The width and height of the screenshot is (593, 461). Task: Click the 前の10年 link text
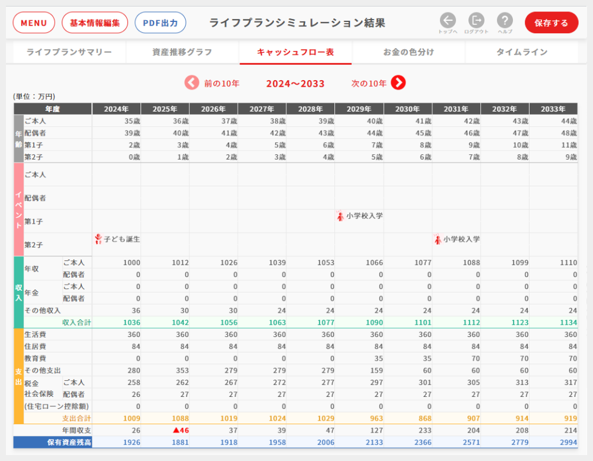(x=222, y=84)
